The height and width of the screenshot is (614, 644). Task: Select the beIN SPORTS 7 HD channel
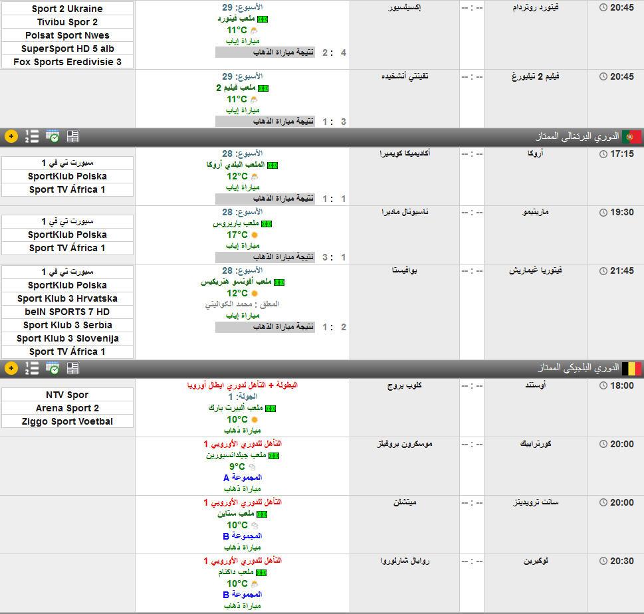pyautogui.click(x=67, y=312)
